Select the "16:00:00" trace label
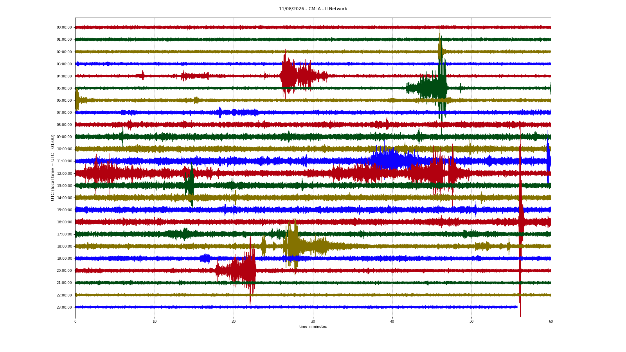The width and height of the screenshot is (626, 352). [64, 222]
